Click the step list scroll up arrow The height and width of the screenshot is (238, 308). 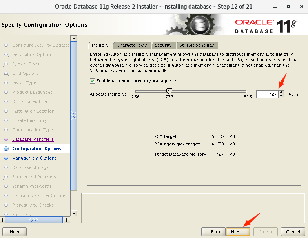pyautogui.click(x=74, y=38)
